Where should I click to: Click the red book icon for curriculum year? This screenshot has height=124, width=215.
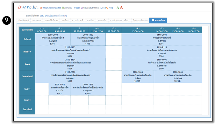click(41, 8)
